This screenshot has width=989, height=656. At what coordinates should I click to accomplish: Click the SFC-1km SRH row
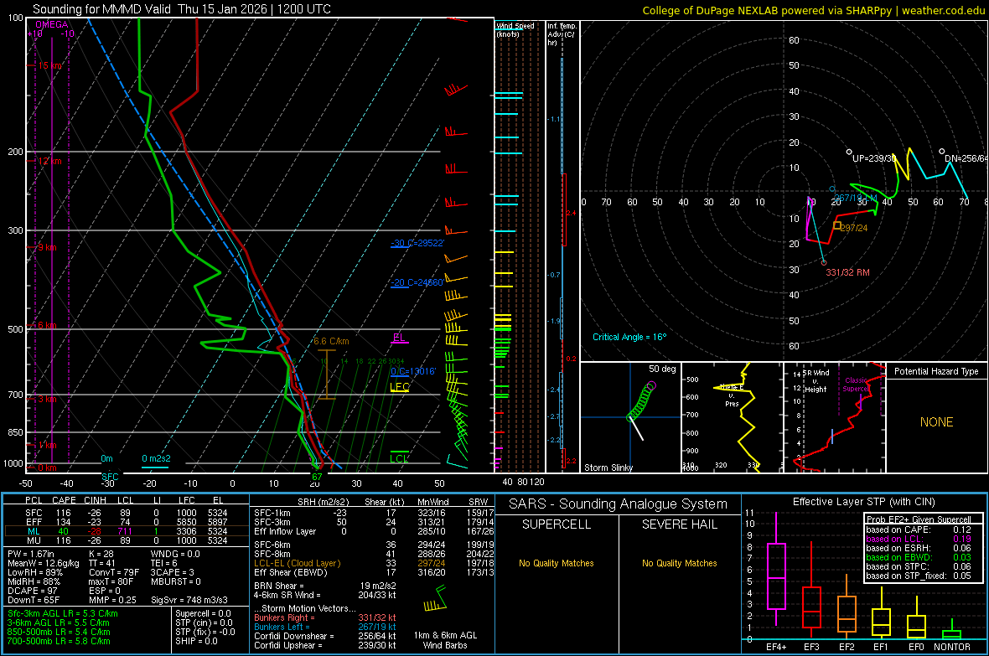pos(374,513)
